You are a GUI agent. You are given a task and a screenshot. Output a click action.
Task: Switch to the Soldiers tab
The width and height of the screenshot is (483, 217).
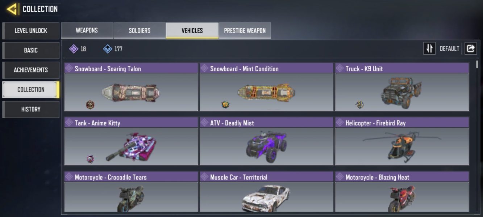(140, 30)
